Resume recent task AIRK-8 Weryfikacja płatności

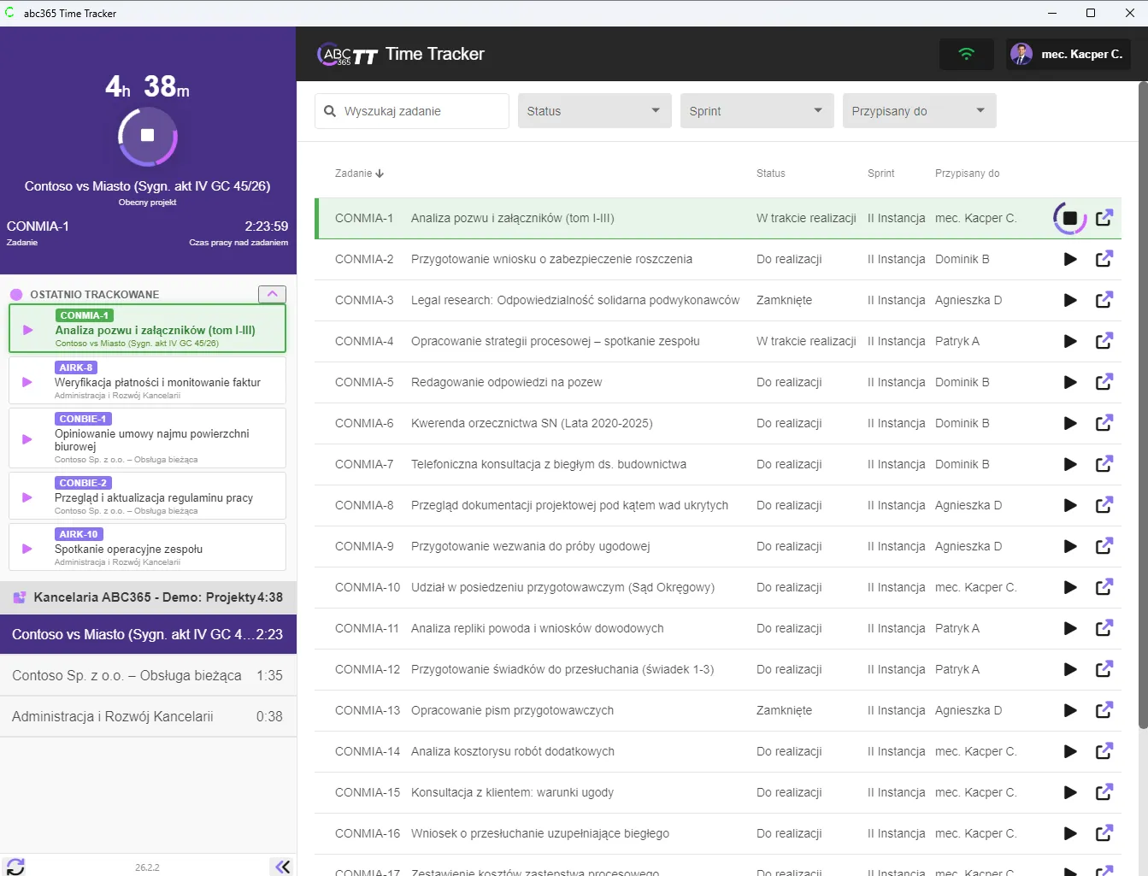coord(27,381)
